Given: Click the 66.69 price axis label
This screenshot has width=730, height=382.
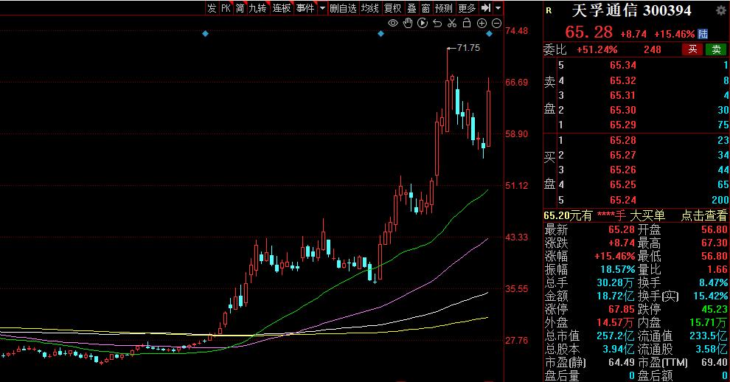Looking at the screenshot, I should click(x=517, y=83).
